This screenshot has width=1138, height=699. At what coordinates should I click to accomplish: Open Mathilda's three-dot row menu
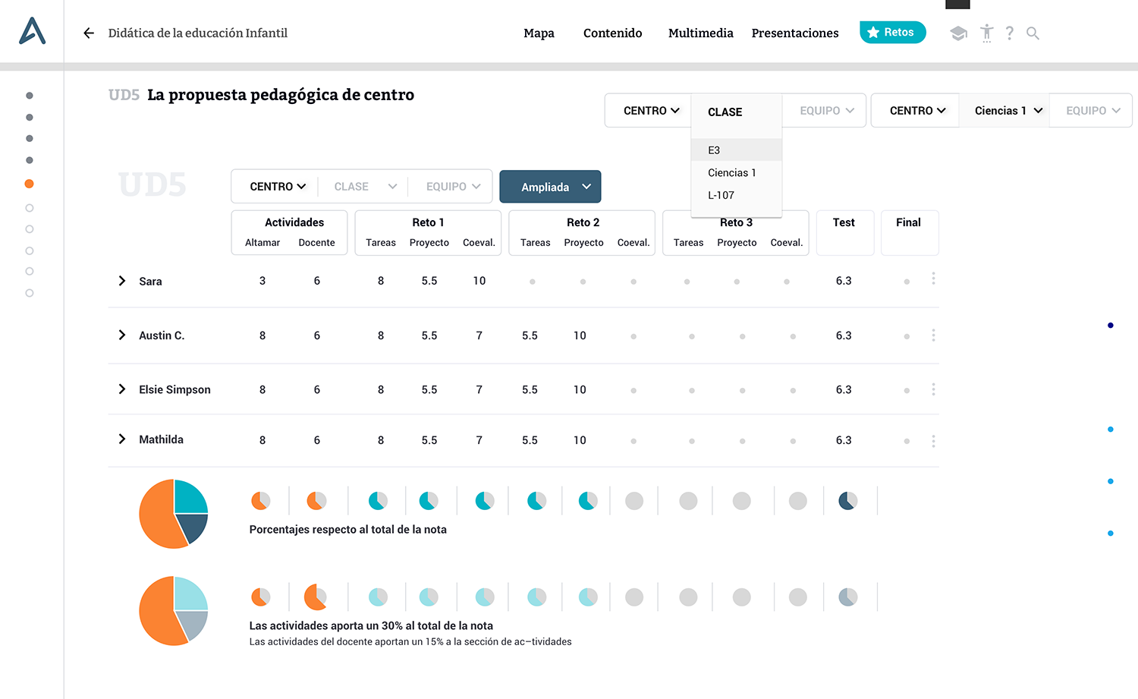click(933, 441)
